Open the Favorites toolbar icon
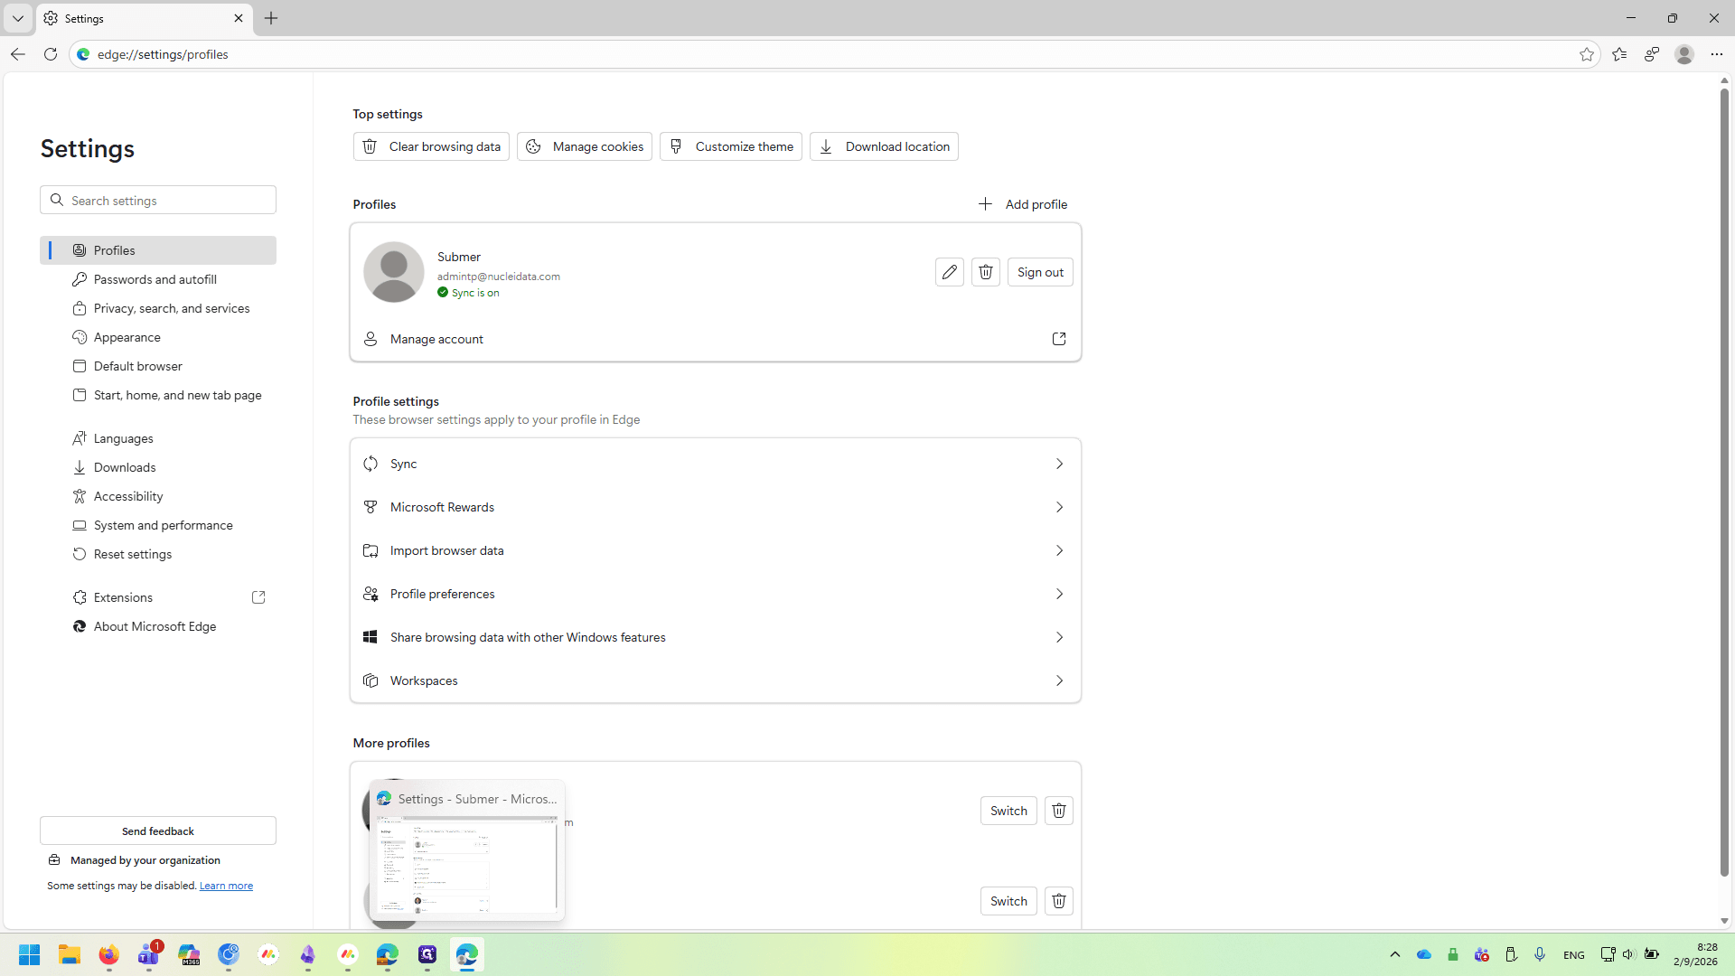The width and height of the screenshot is (1735, 976). click(x=1619, y=54)
